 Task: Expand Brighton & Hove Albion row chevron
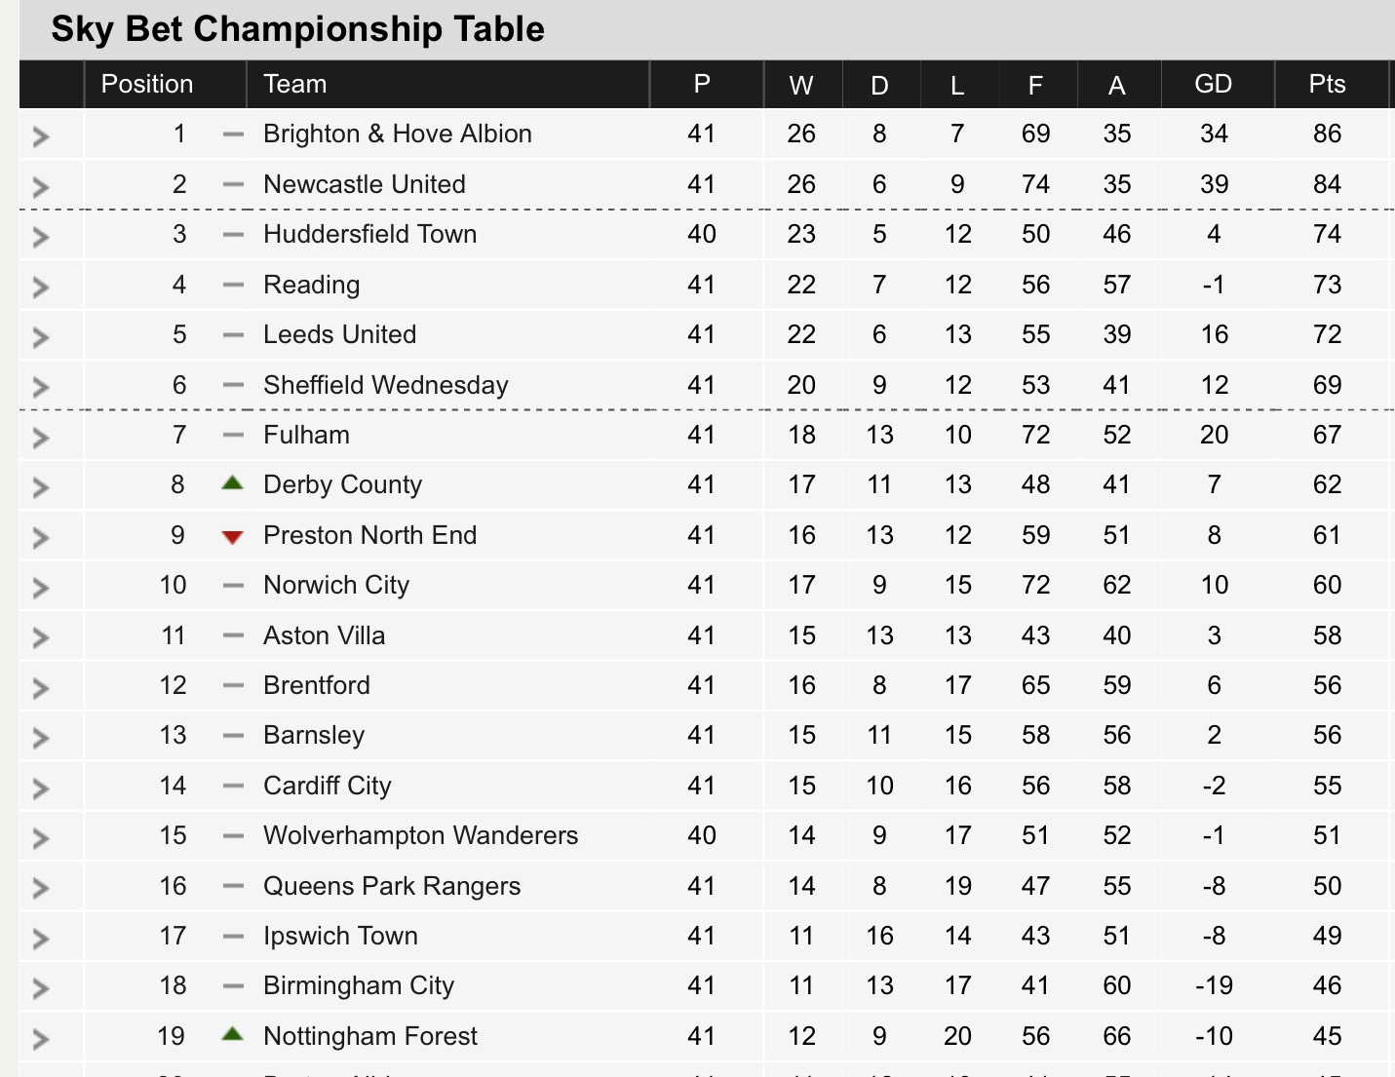coord(41,136)
